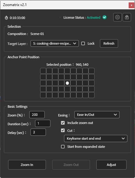Enable Start from expanded state
The image size is (135, 178).
coord(63,147)
